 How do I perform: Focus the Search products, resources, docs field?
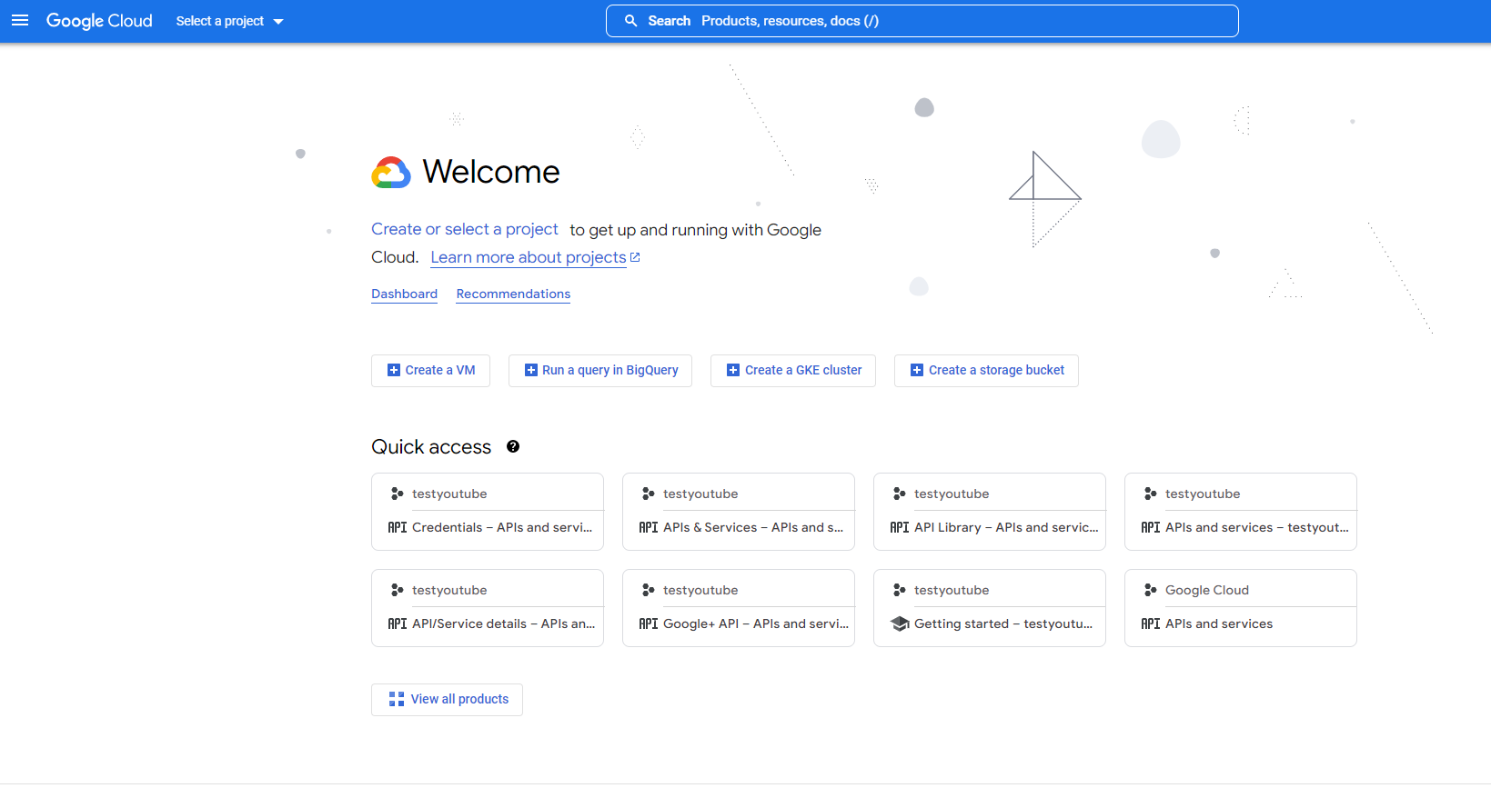(922, 21)
